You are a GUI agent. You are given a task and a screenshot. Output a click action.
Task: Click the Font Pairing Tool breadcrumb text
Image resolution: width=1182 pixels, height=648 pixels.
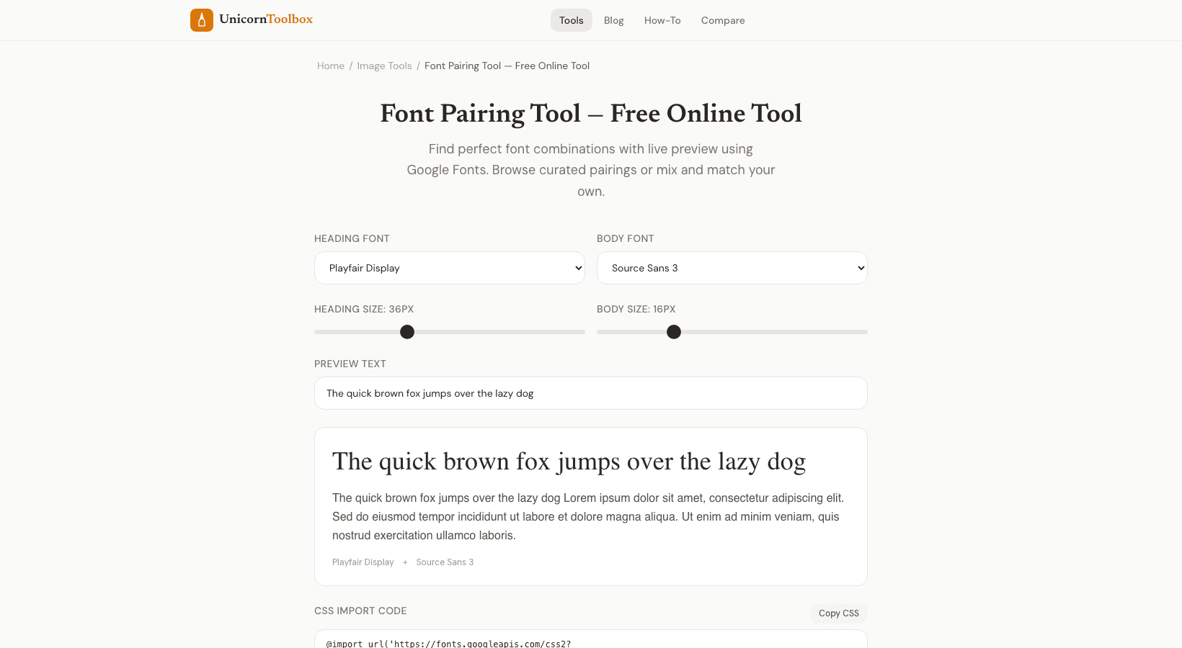tap(507, 66)
